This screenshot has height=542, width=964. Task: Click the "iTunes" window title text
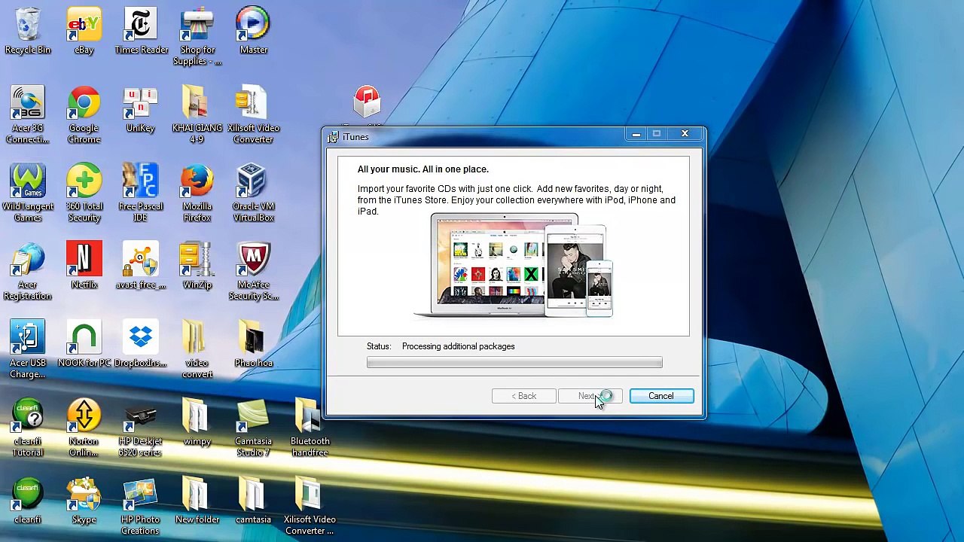click(356, 137)
